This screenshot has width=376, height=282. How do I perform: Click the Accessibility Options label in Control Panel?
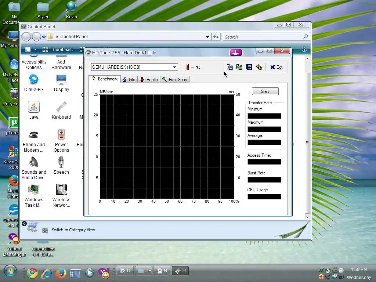(34, 65)
